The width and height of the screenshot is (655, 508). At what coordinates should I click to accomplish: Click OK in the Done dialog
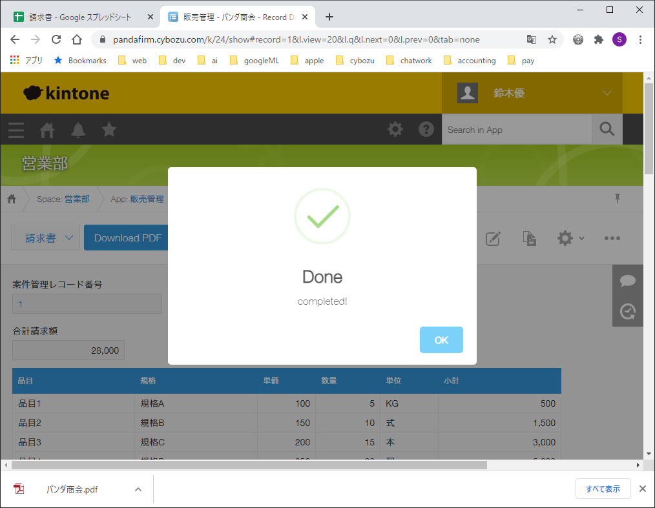coord(441,340)
